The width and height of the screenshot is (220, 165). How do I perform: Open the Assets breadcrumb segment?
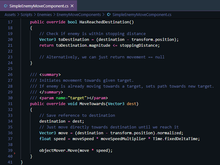[x=10, y=14]
